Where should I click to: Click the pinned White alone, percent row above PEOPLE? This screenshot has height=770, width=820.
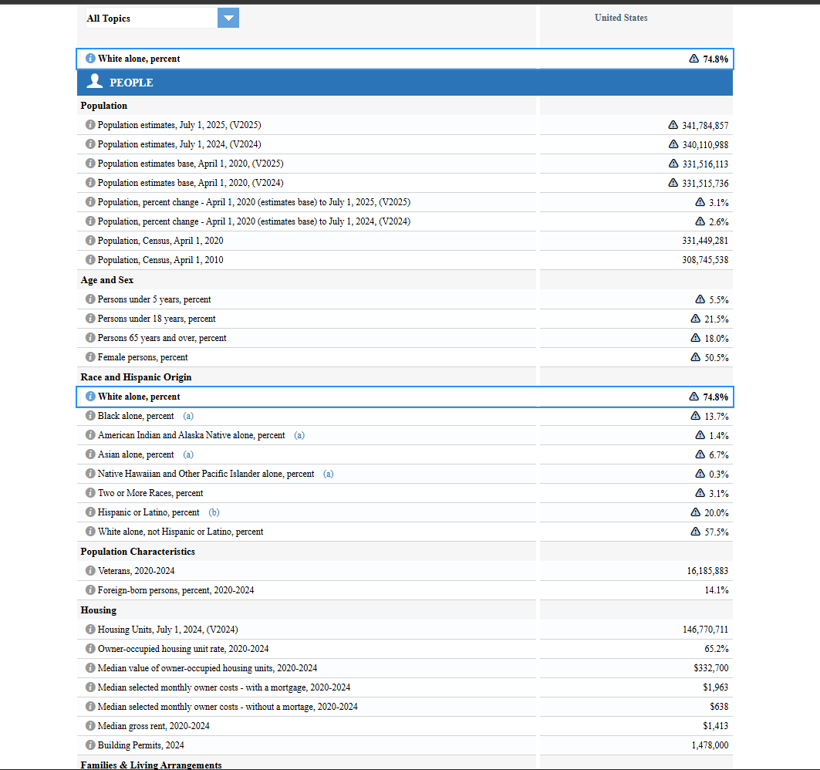pyautogui.click(x=405, y=59)
